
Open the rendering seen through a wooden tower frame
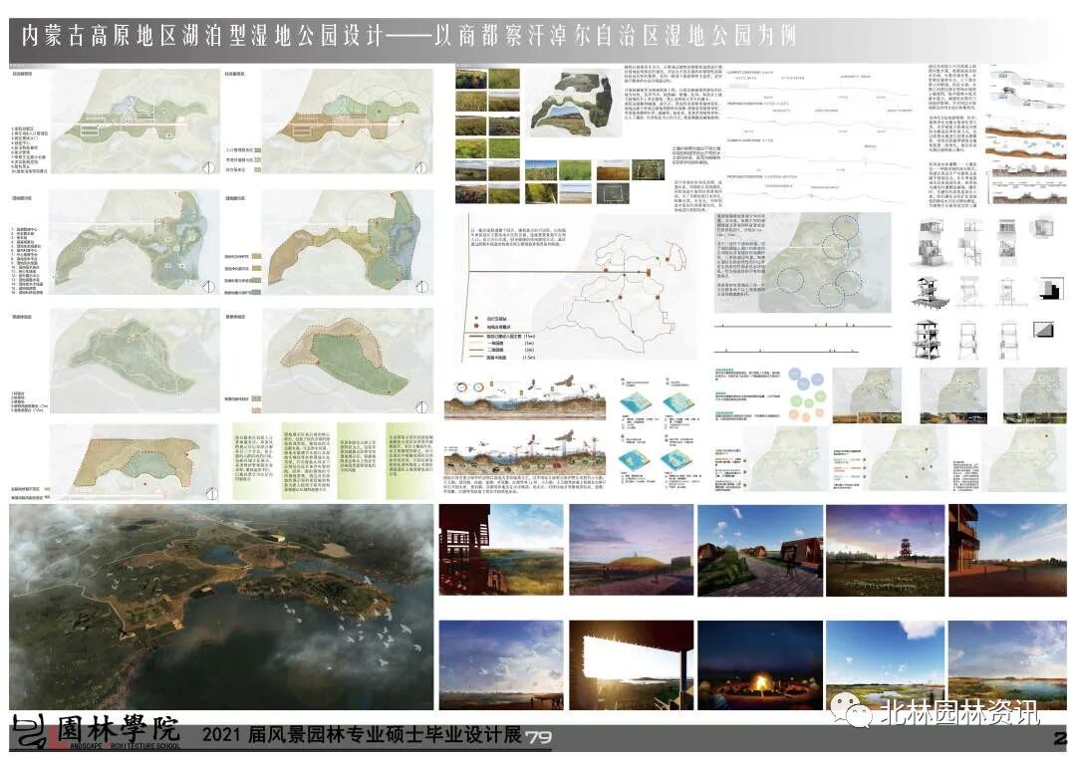[x=501, y=550]
